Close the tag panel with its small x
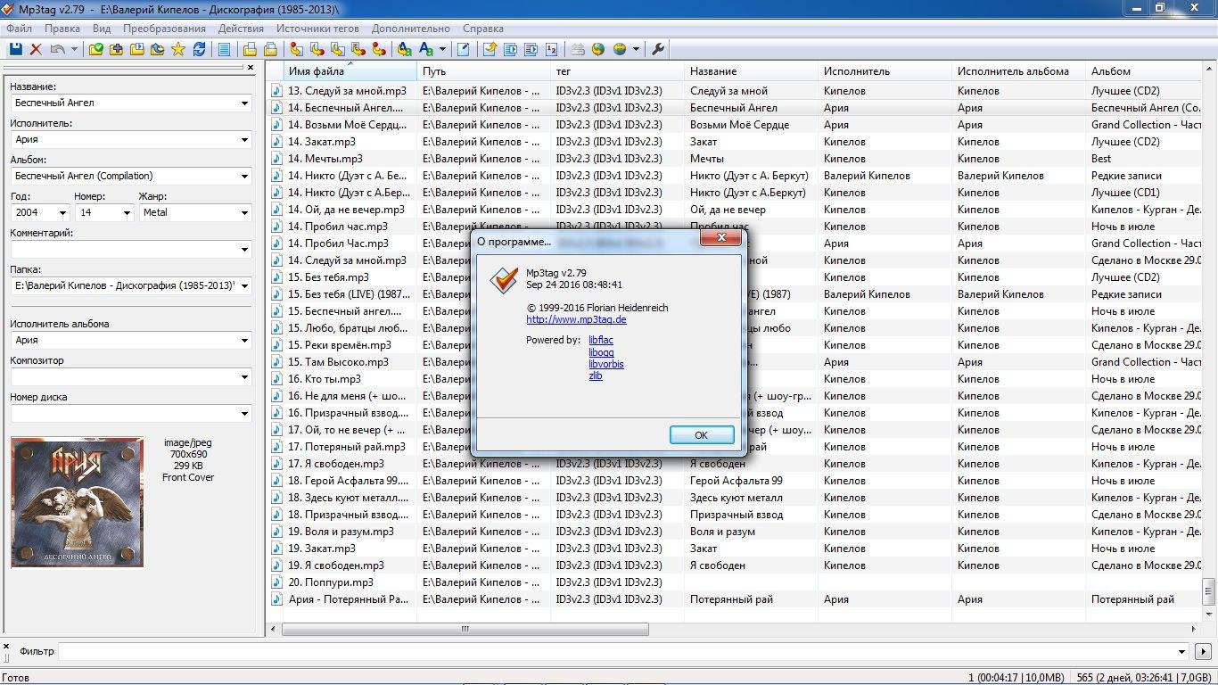This screenshot has width=1218, height=685. (x=251, y=68)
